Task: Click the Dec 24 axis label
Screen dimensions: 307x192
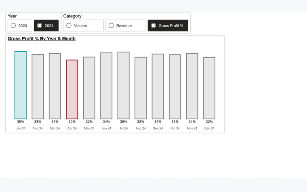Action: tap(209, 128)
